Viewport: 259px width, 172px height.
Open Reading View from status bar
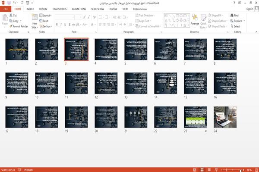209,170
